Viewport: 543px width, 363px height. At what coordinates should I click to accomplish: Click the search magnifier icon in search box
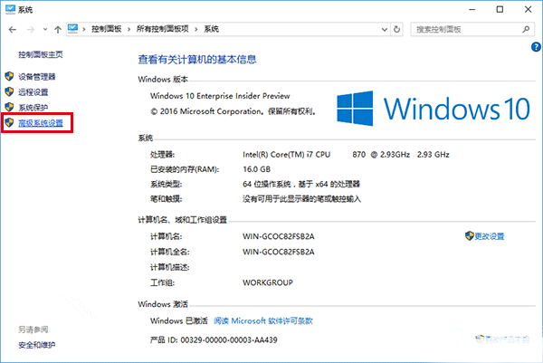coord(526,30)
